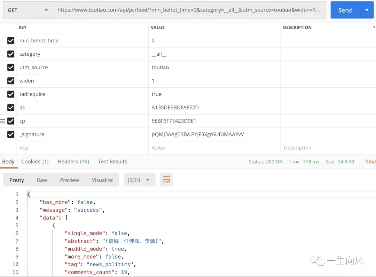Screen dimensions: 376x277
Task: Toggle the widen parameter checkbox
Action: pyautogui.click(x=11, y=81)
